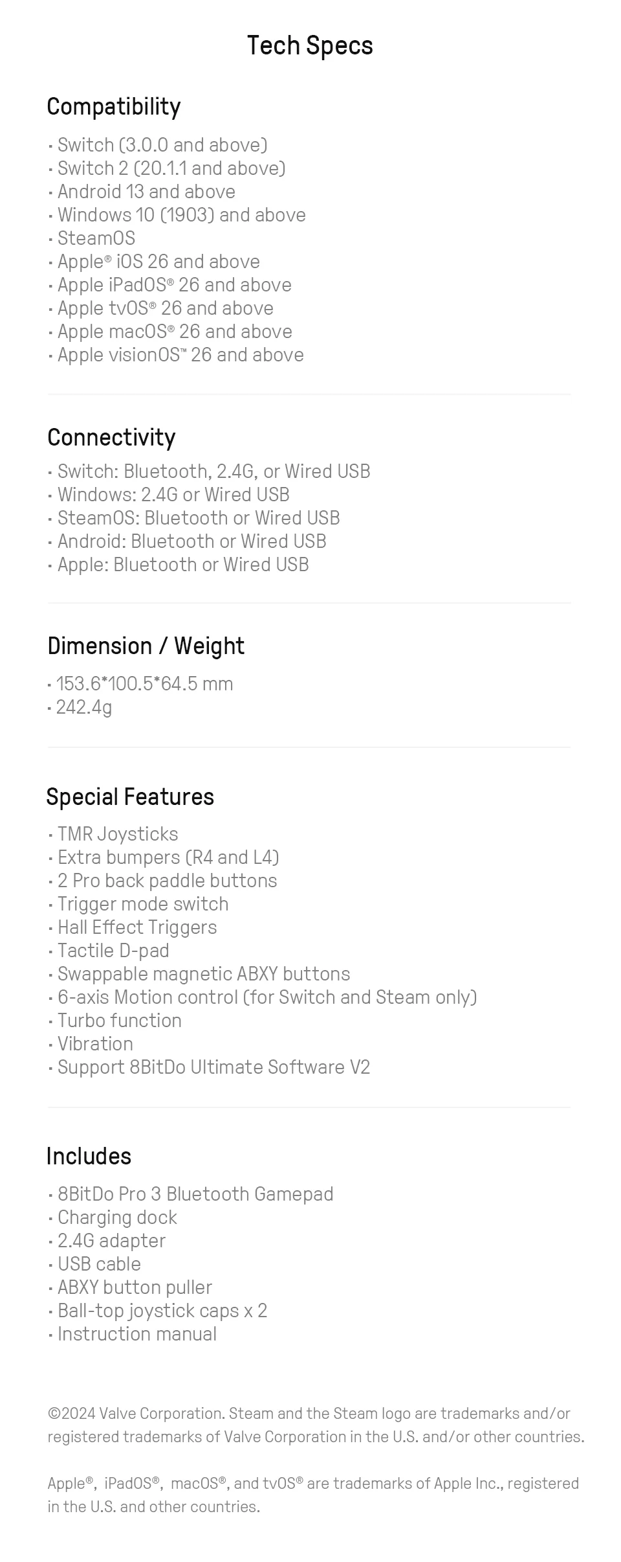This screenshot has width=621, height=1562.
Task: Click the Includes section heading
Action: click(89, 1157)
